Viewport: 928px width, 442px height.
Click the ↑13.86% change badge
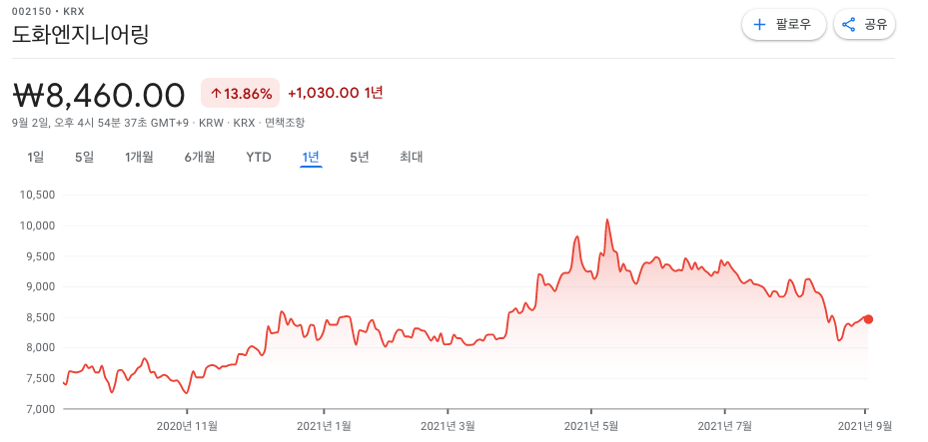pyautogui.click(x=241, y=94)
